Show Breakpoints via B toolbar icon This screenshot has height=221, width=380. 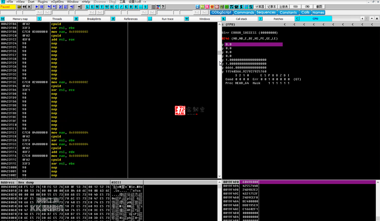(131, 7)
